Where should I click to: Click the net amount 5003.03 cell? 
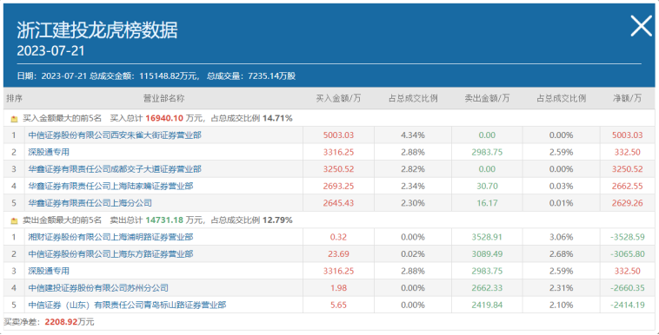627,135
